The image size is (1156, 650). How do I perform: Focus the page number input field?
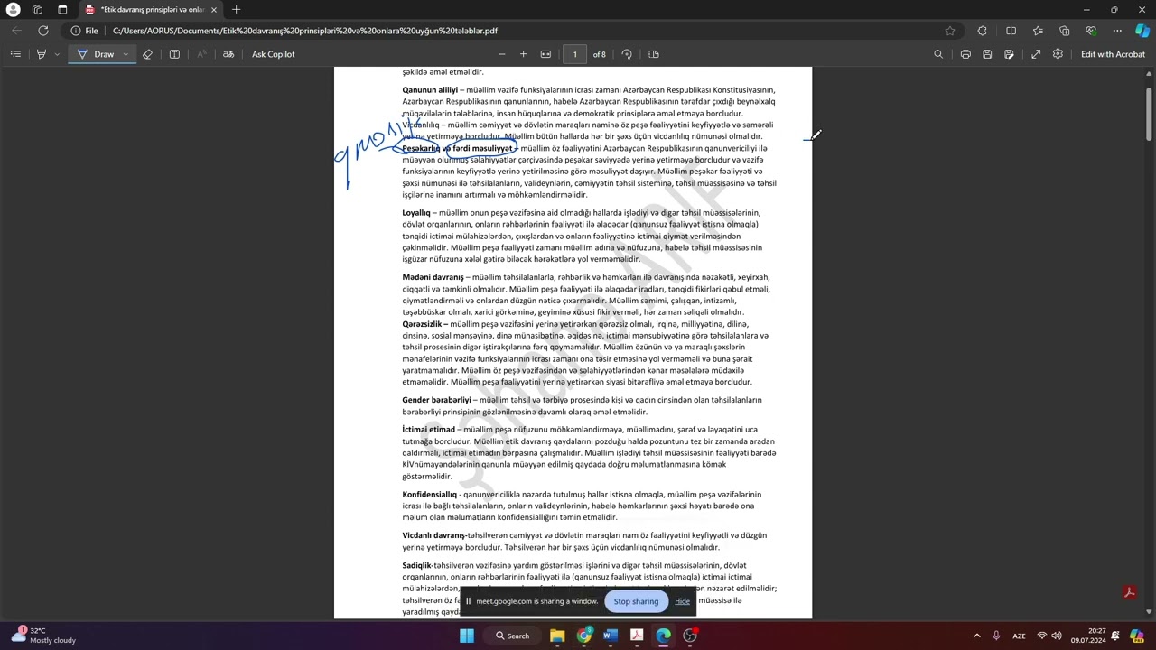point(574,54)
